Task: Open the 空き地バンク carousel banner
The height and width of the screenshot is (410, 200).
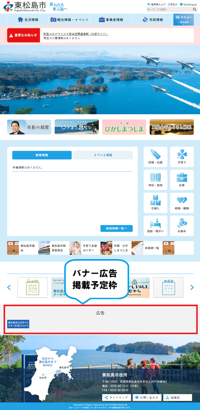Action: point(32,287)
